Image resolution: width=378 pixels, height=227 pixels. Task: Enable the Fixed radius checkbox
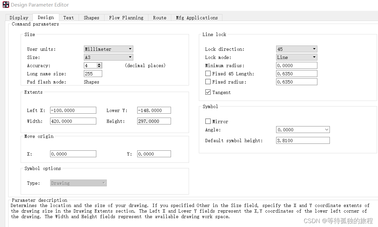(x=208, y=82)
